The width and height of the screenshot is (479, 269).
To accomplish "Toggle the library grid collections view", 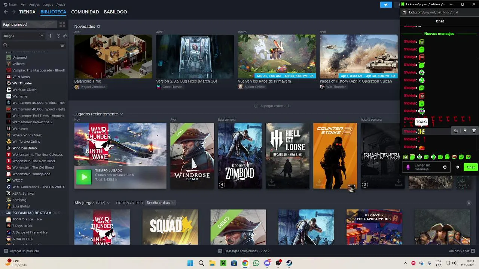I will coord(62,24).
